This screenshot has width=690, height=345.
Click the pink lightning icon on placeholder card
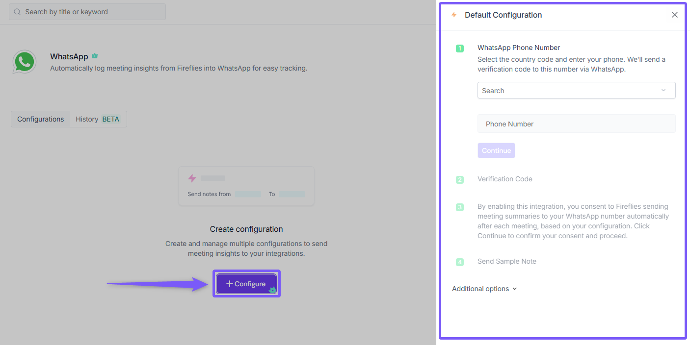tap(192, 178)
